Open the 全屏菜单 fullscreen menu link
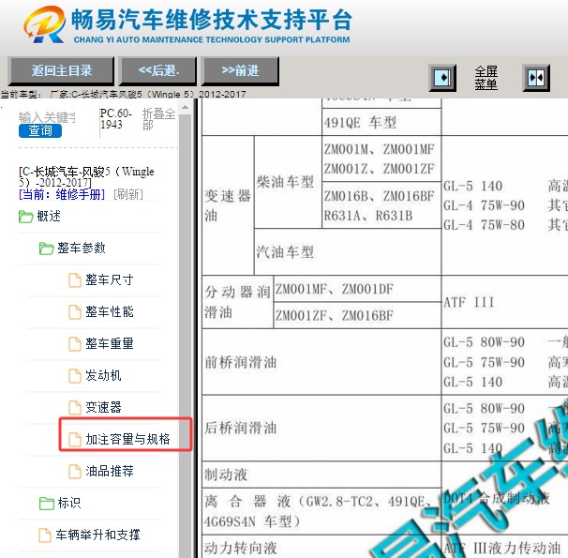The image size is (568, 558). [x=486, y=78]
